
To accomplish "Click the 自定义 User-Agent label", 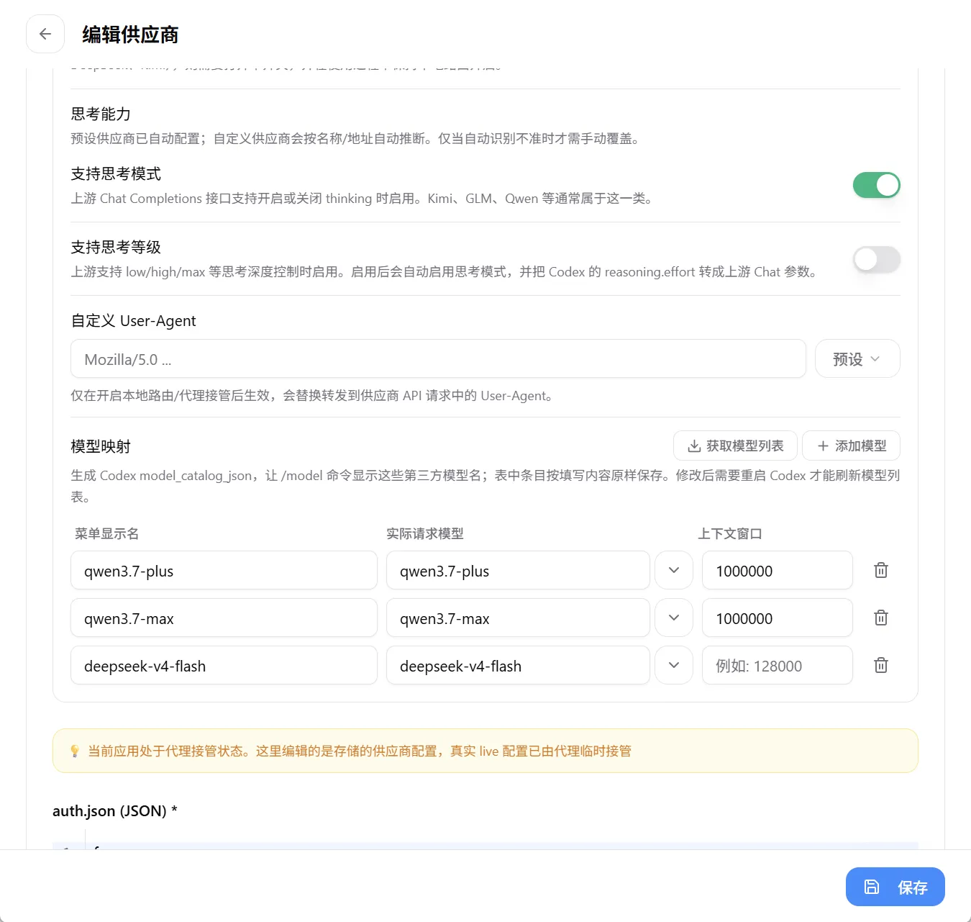I will pyautogui.click(x=133, y=321).
